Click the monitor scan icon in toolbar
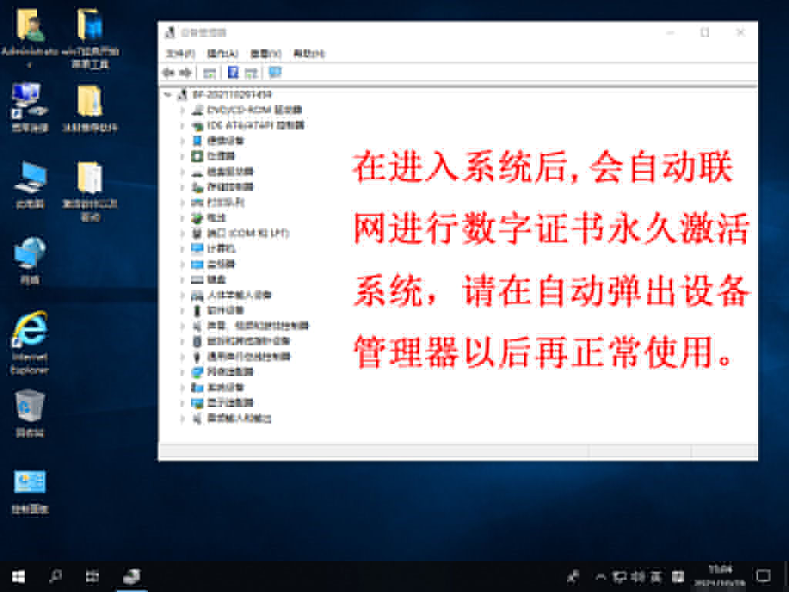789x592 pixels. (274, 72)
